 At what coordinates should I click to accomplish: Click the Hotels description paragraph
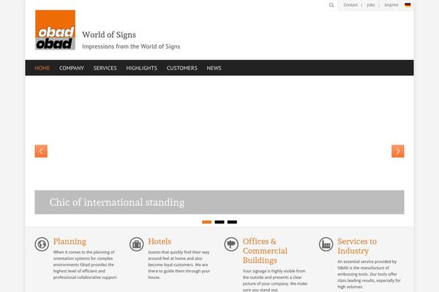click(x=179, y=264)
